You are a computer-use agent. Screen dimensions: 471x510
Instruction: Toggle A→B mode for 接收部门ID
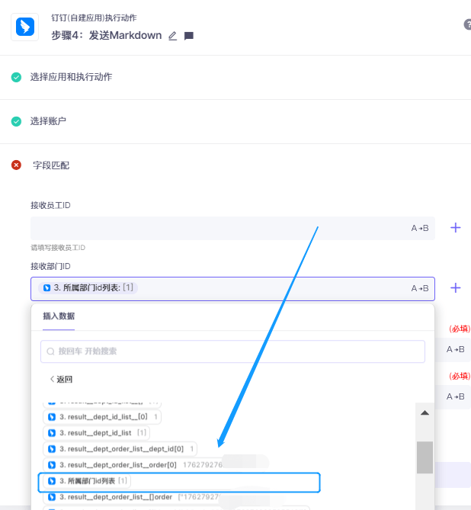[x=420, y=288]
